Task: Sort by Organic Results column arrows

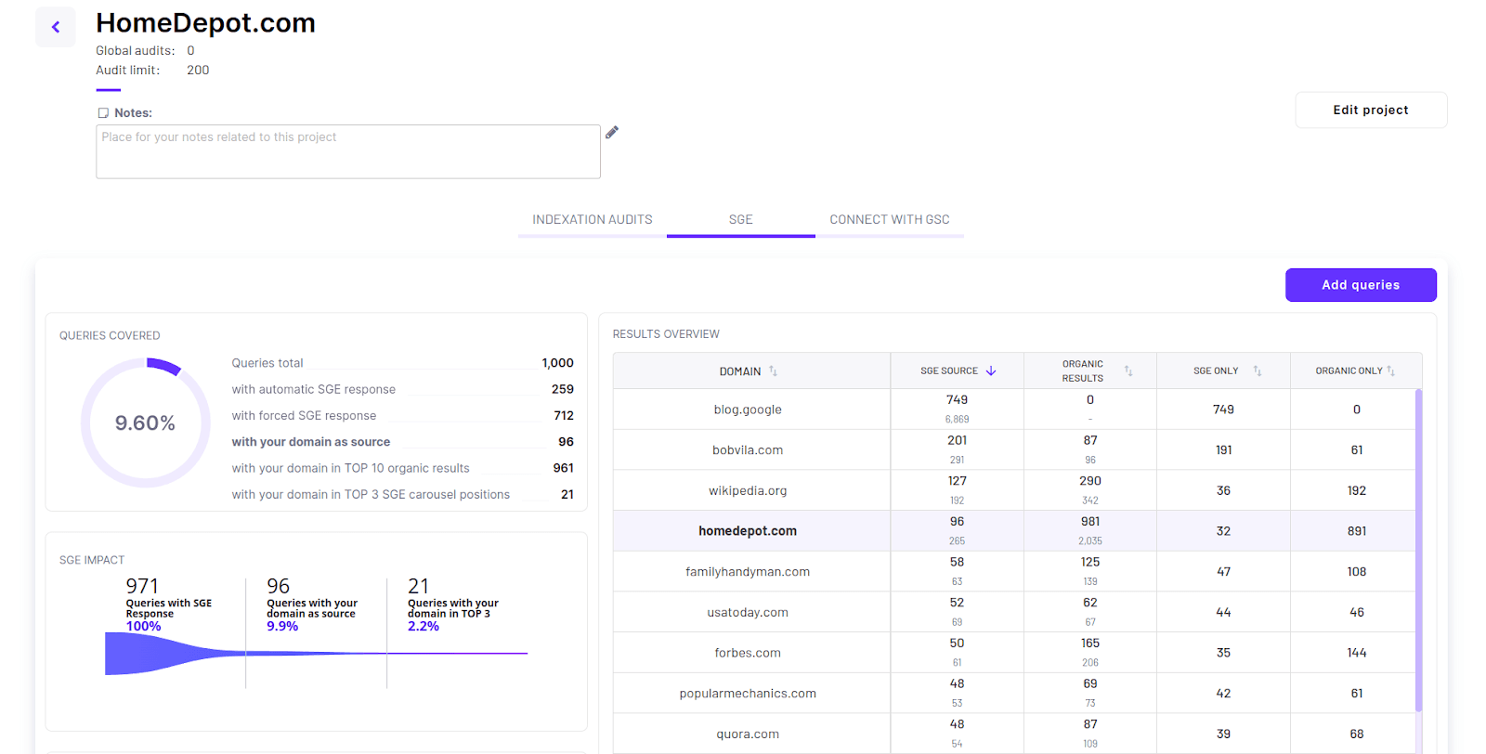Action: coord(1128,370)
